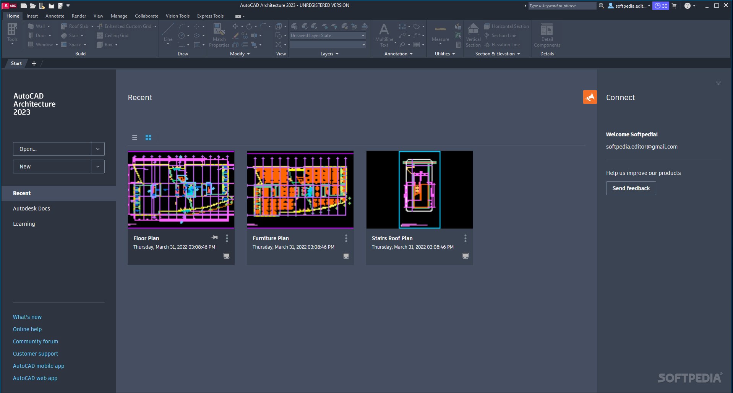This screenshot has width=733, height=393.
Task: Open the Render ribbon tab
Action: click(79, 16)
